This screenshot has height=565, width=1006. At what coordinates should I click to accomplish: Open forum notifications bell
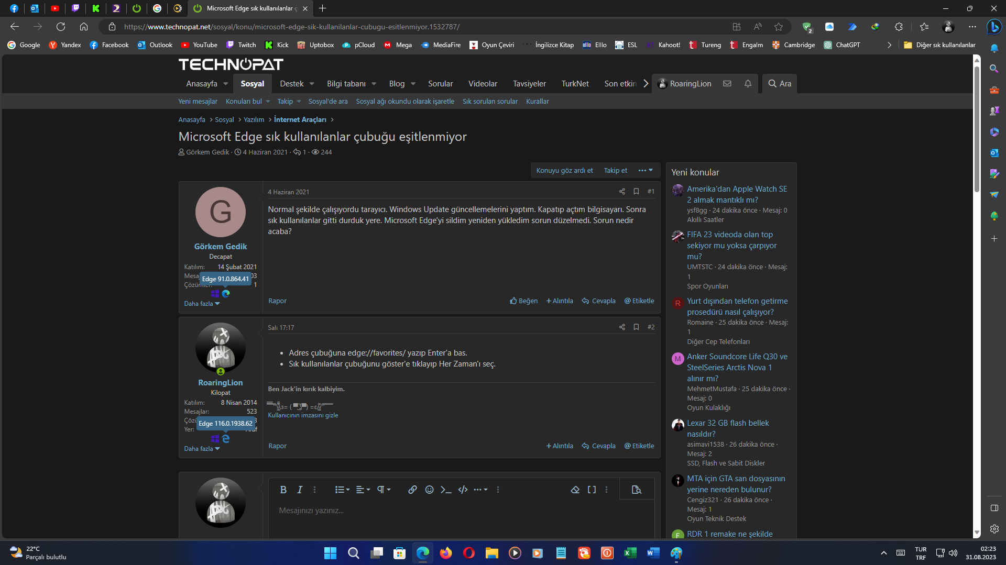[748, 84]
